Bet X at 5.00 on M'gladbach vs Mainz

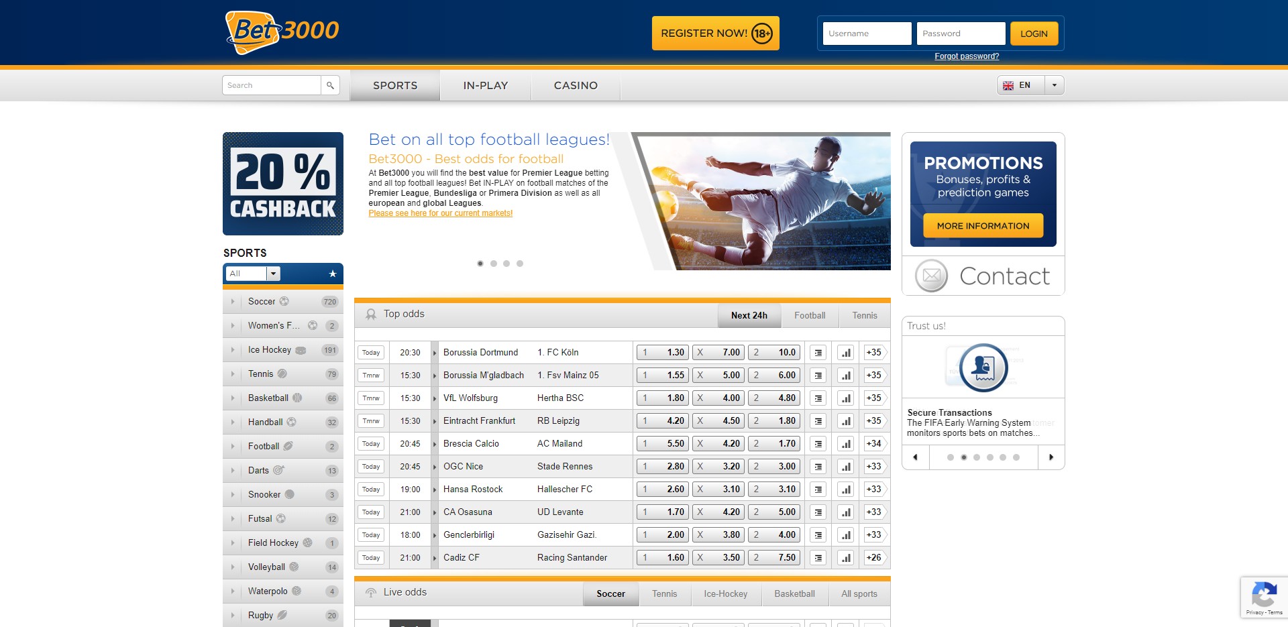pyautogui.click(x=718, y=376)
